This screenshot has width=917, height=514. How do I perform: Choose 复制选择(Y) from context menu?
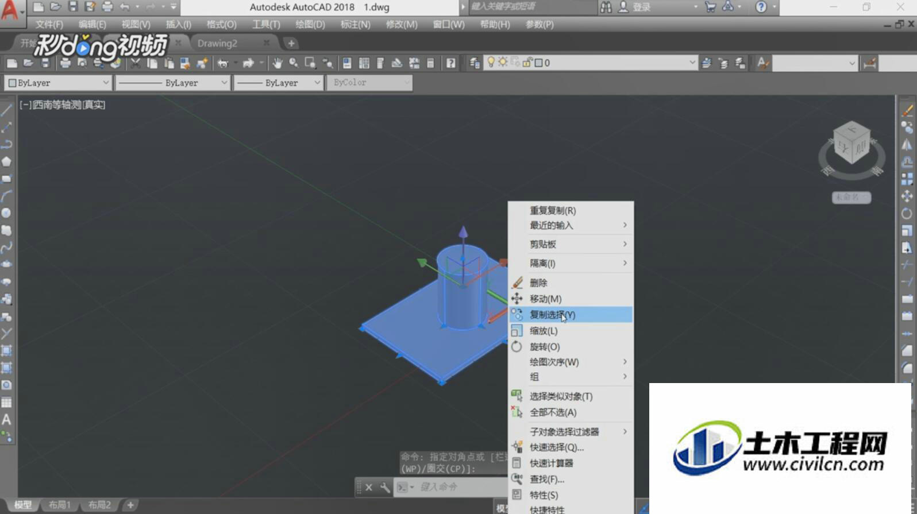click(x=571, y=314)
